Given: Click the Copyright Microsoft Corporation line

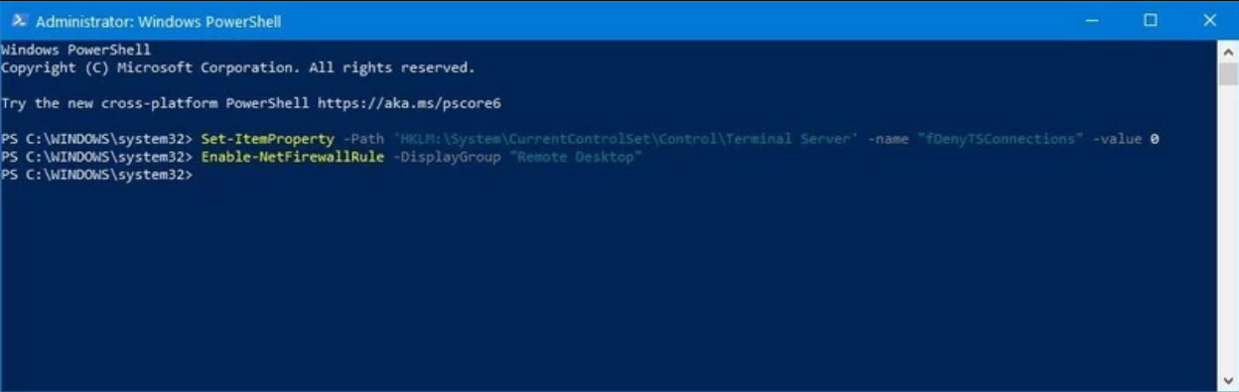Looking at the screenshot, I should [x=237, y=67].
